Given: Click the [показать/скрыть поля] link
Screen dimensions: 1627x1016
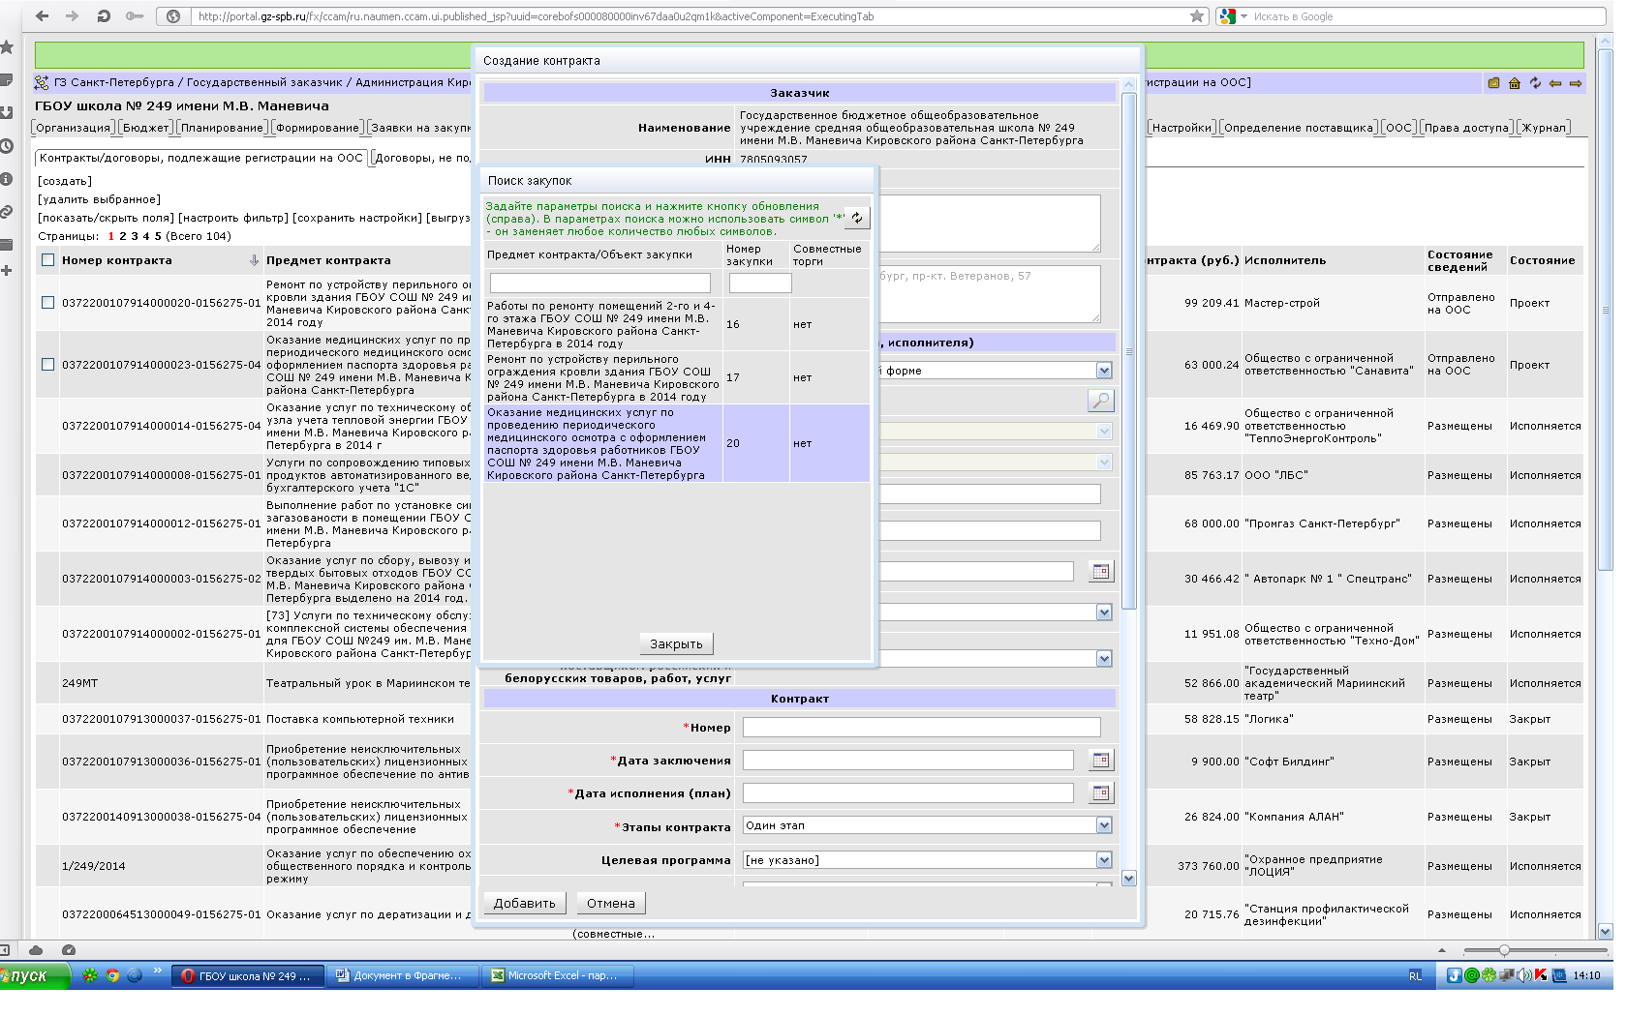Looking at the screenshot, I should click(106, 218).
